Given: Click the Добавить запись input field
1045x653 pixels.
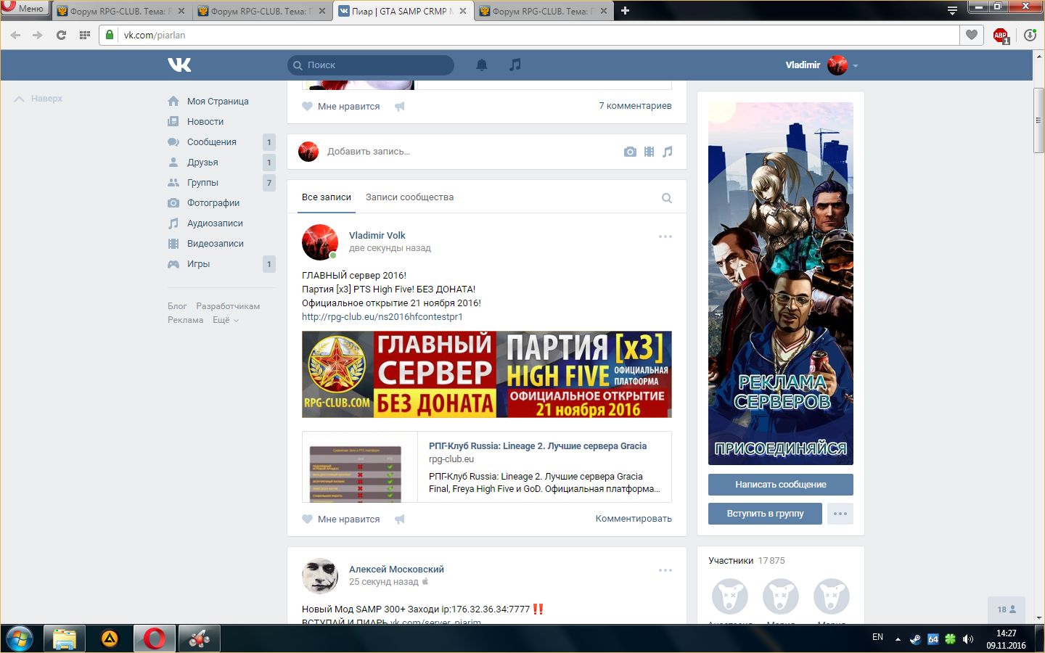Looking at the screenshot, I should (x=464, y=152).
